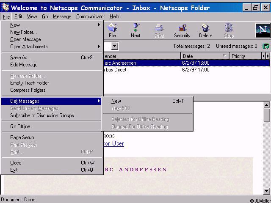Select the In-box Direct message row
271x203 pixels.
tap(186, 70)
